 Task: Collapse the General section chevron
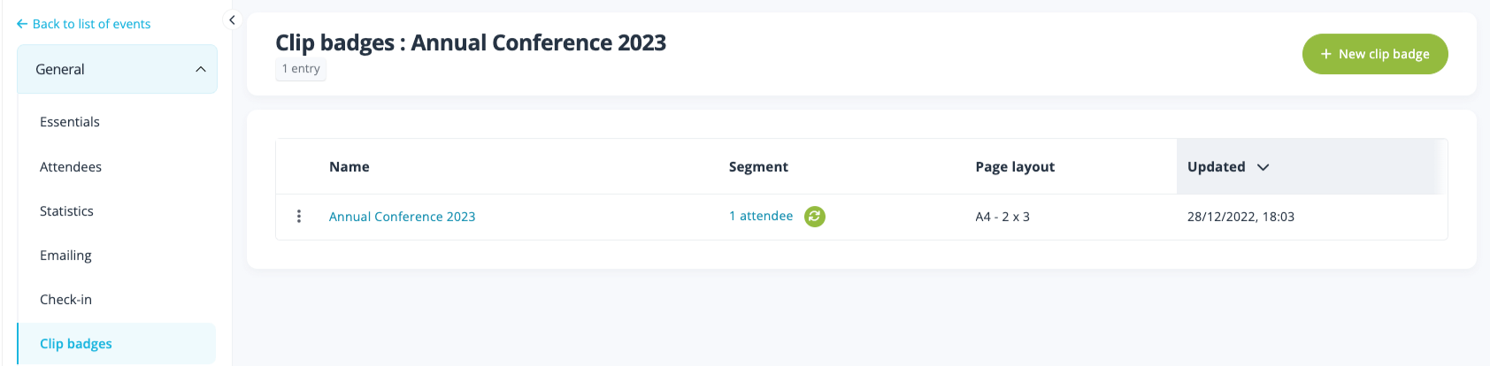coord(201,69)
